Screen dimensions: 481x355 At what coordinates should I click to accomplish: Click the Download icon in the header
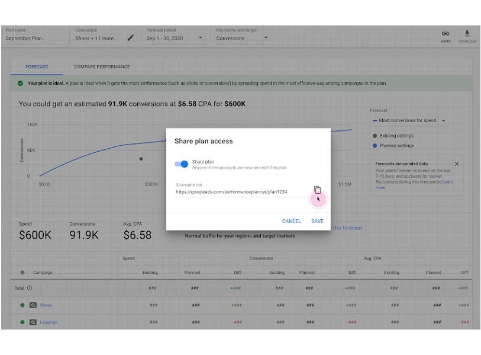467,34
